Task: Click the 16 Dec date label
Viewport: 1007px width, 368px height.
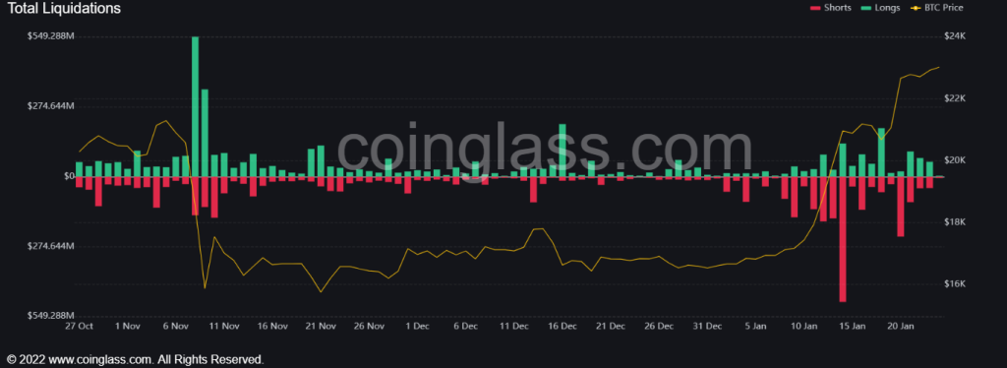Action: point(562,327)
